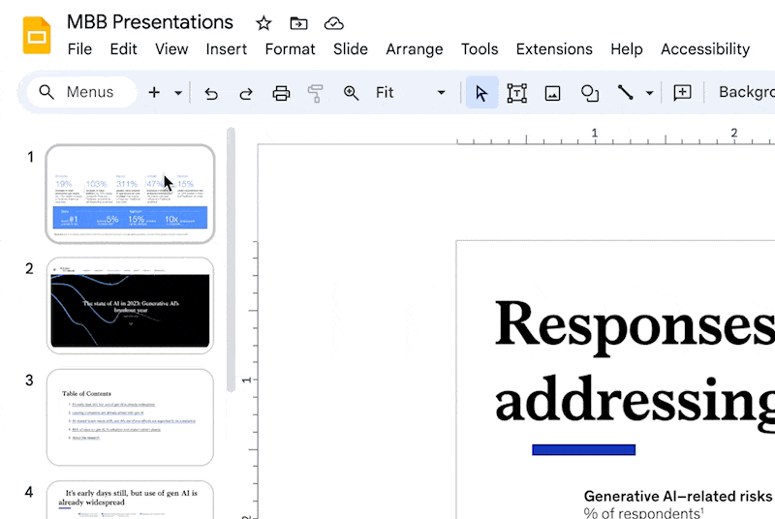Click the Add comment icon

(x=682, y=92)
